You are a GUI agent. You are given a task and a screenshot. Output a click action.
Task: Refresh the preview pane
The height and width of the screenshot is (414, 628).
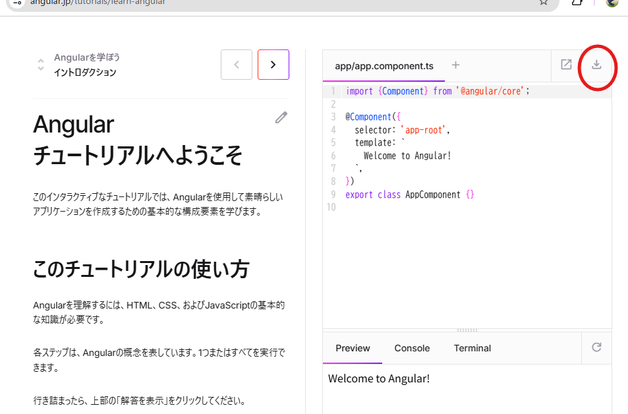pyautogui.click(x=596, y=347)
